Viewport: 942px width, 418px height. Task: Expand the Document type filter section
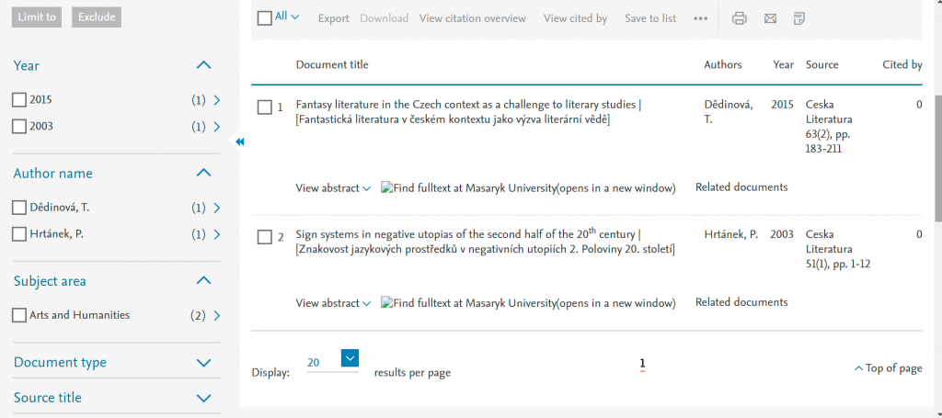(204, 363)
